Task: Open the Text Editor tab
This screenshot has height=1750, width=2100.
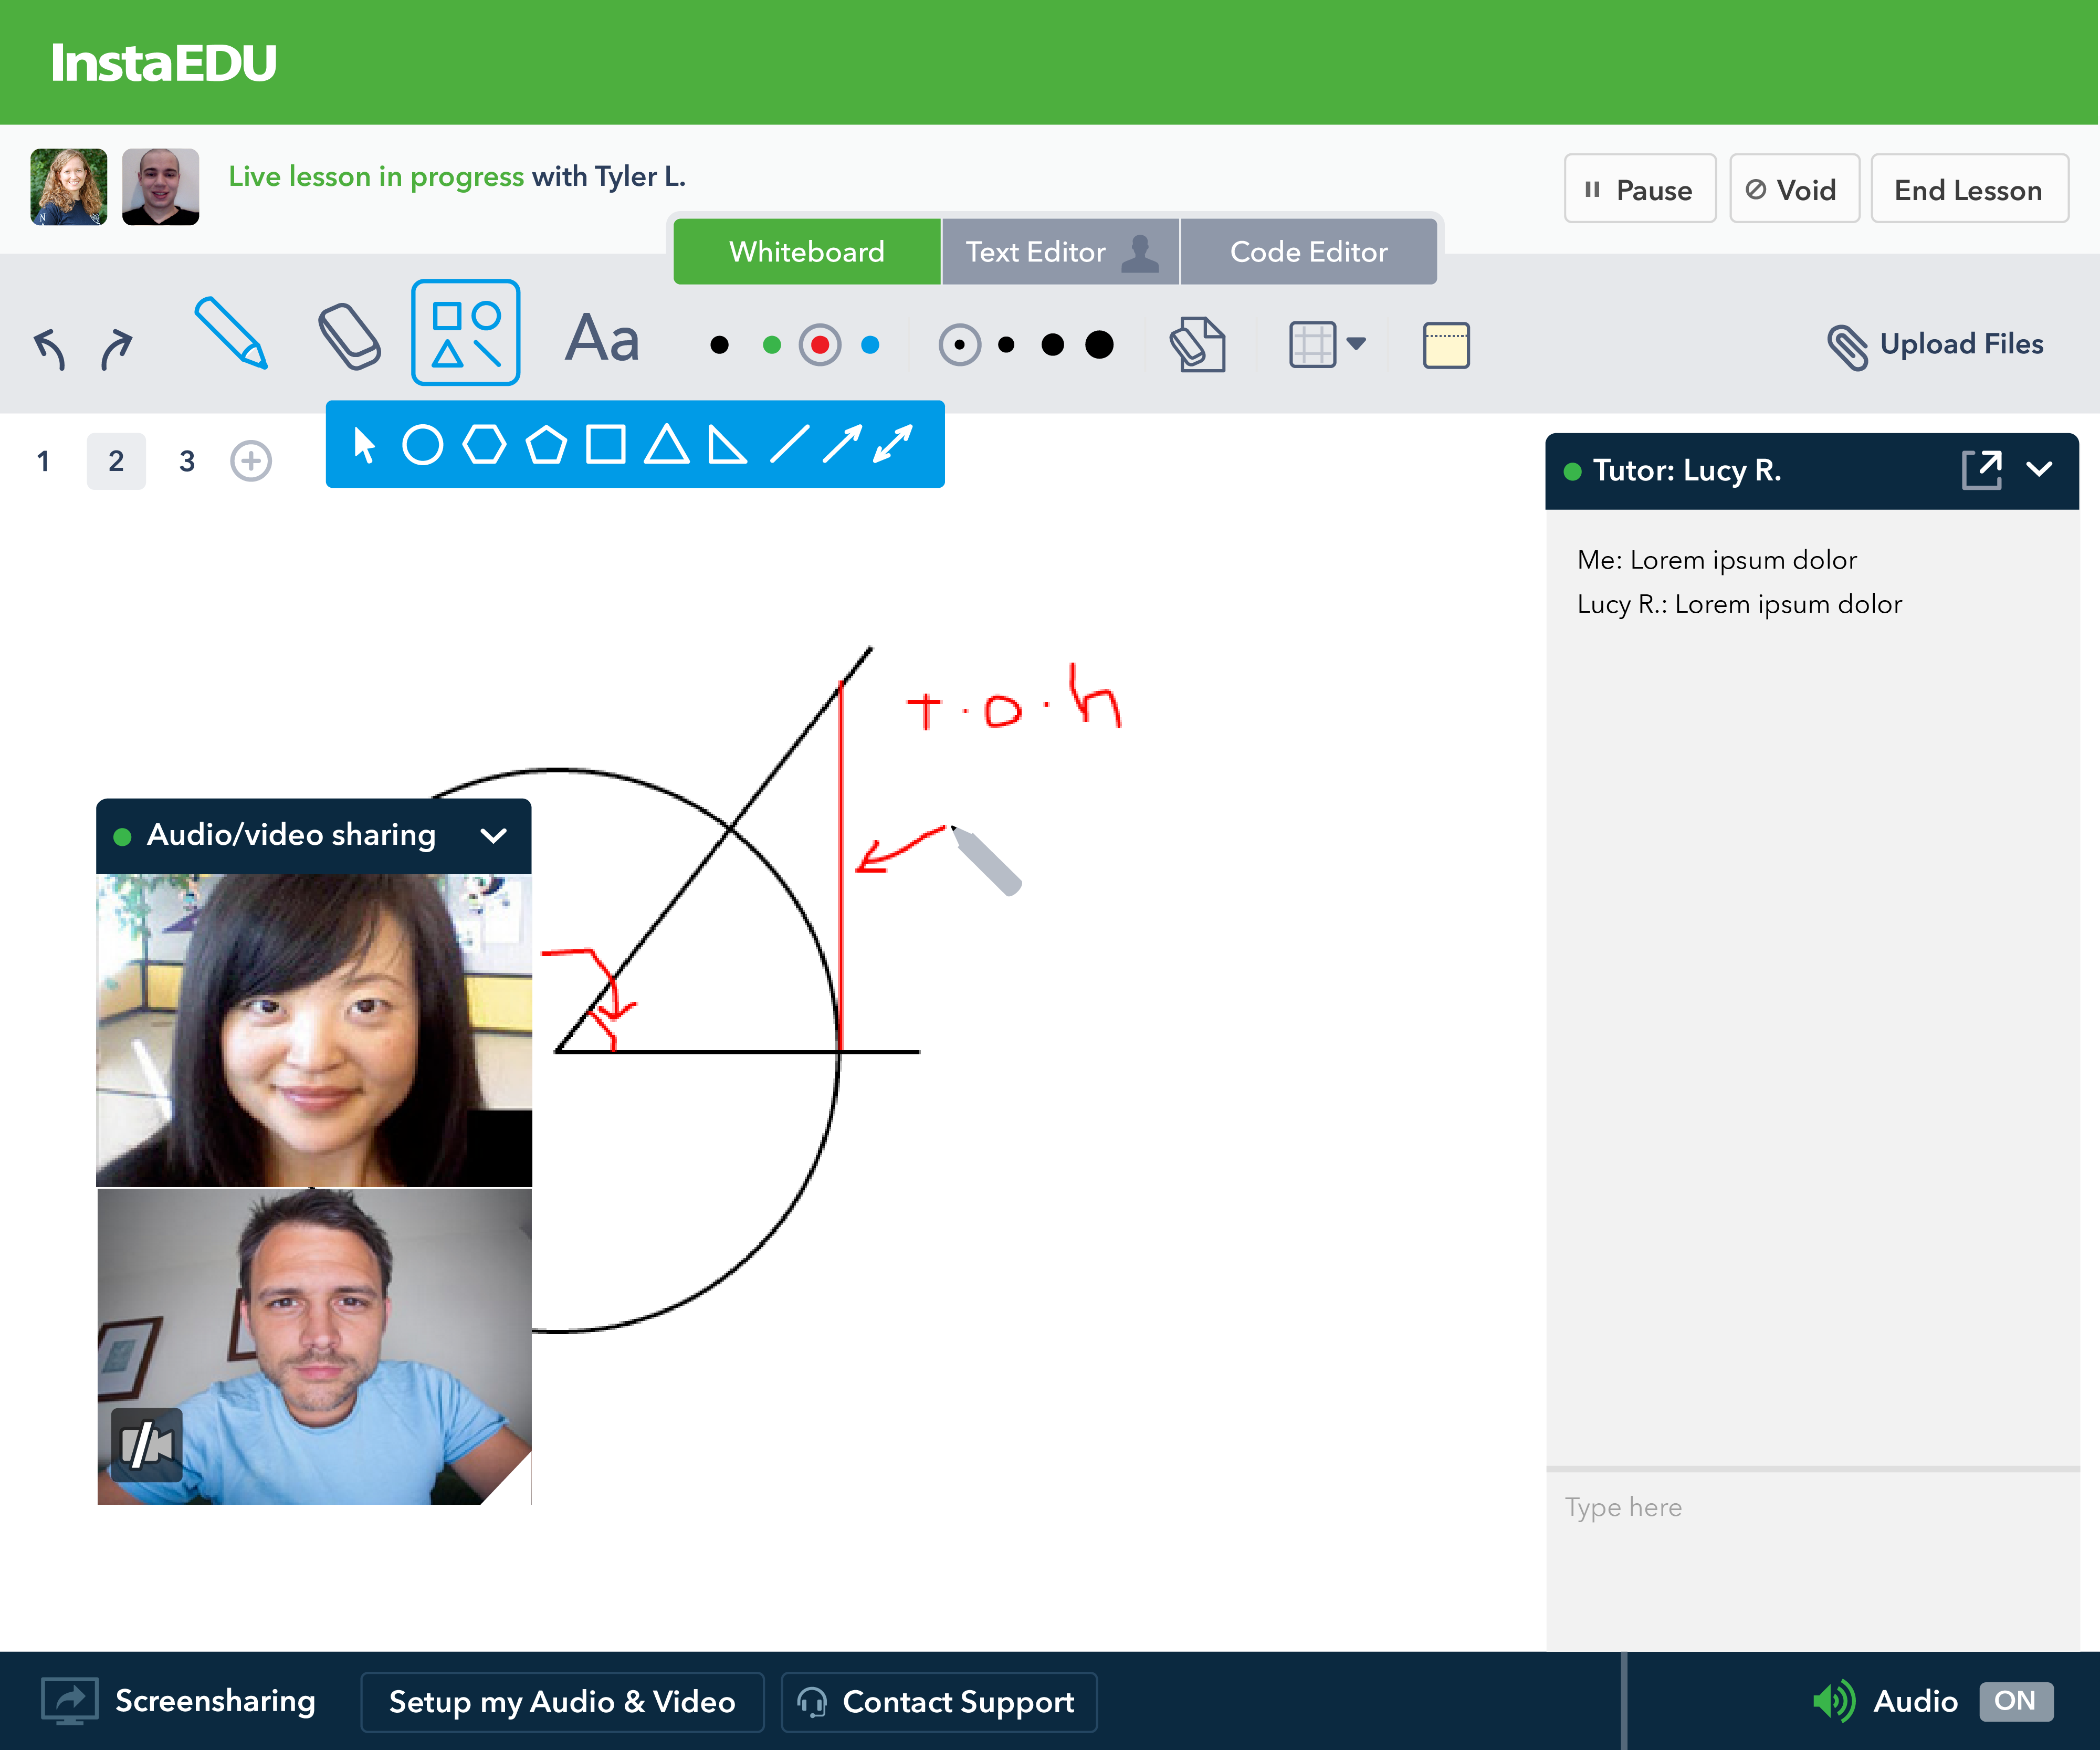Action: (1035, 251)
